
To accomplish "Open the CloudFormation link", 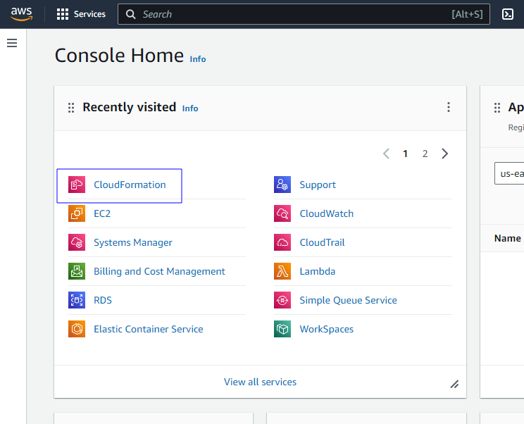I will (x=130, y=185).
